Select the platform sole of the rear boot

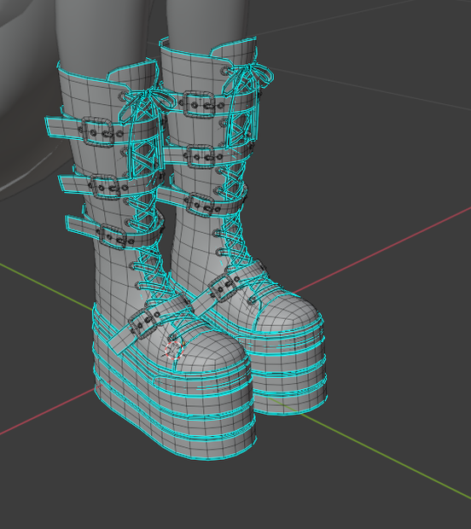(290, 371)
